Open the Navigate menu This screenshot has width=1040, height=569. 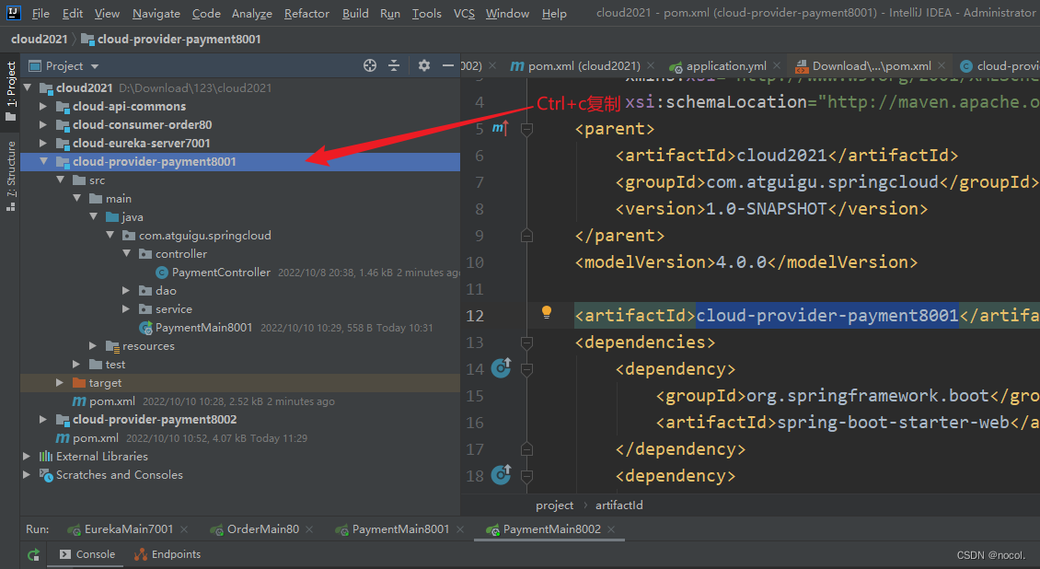(x=156, y=13)
